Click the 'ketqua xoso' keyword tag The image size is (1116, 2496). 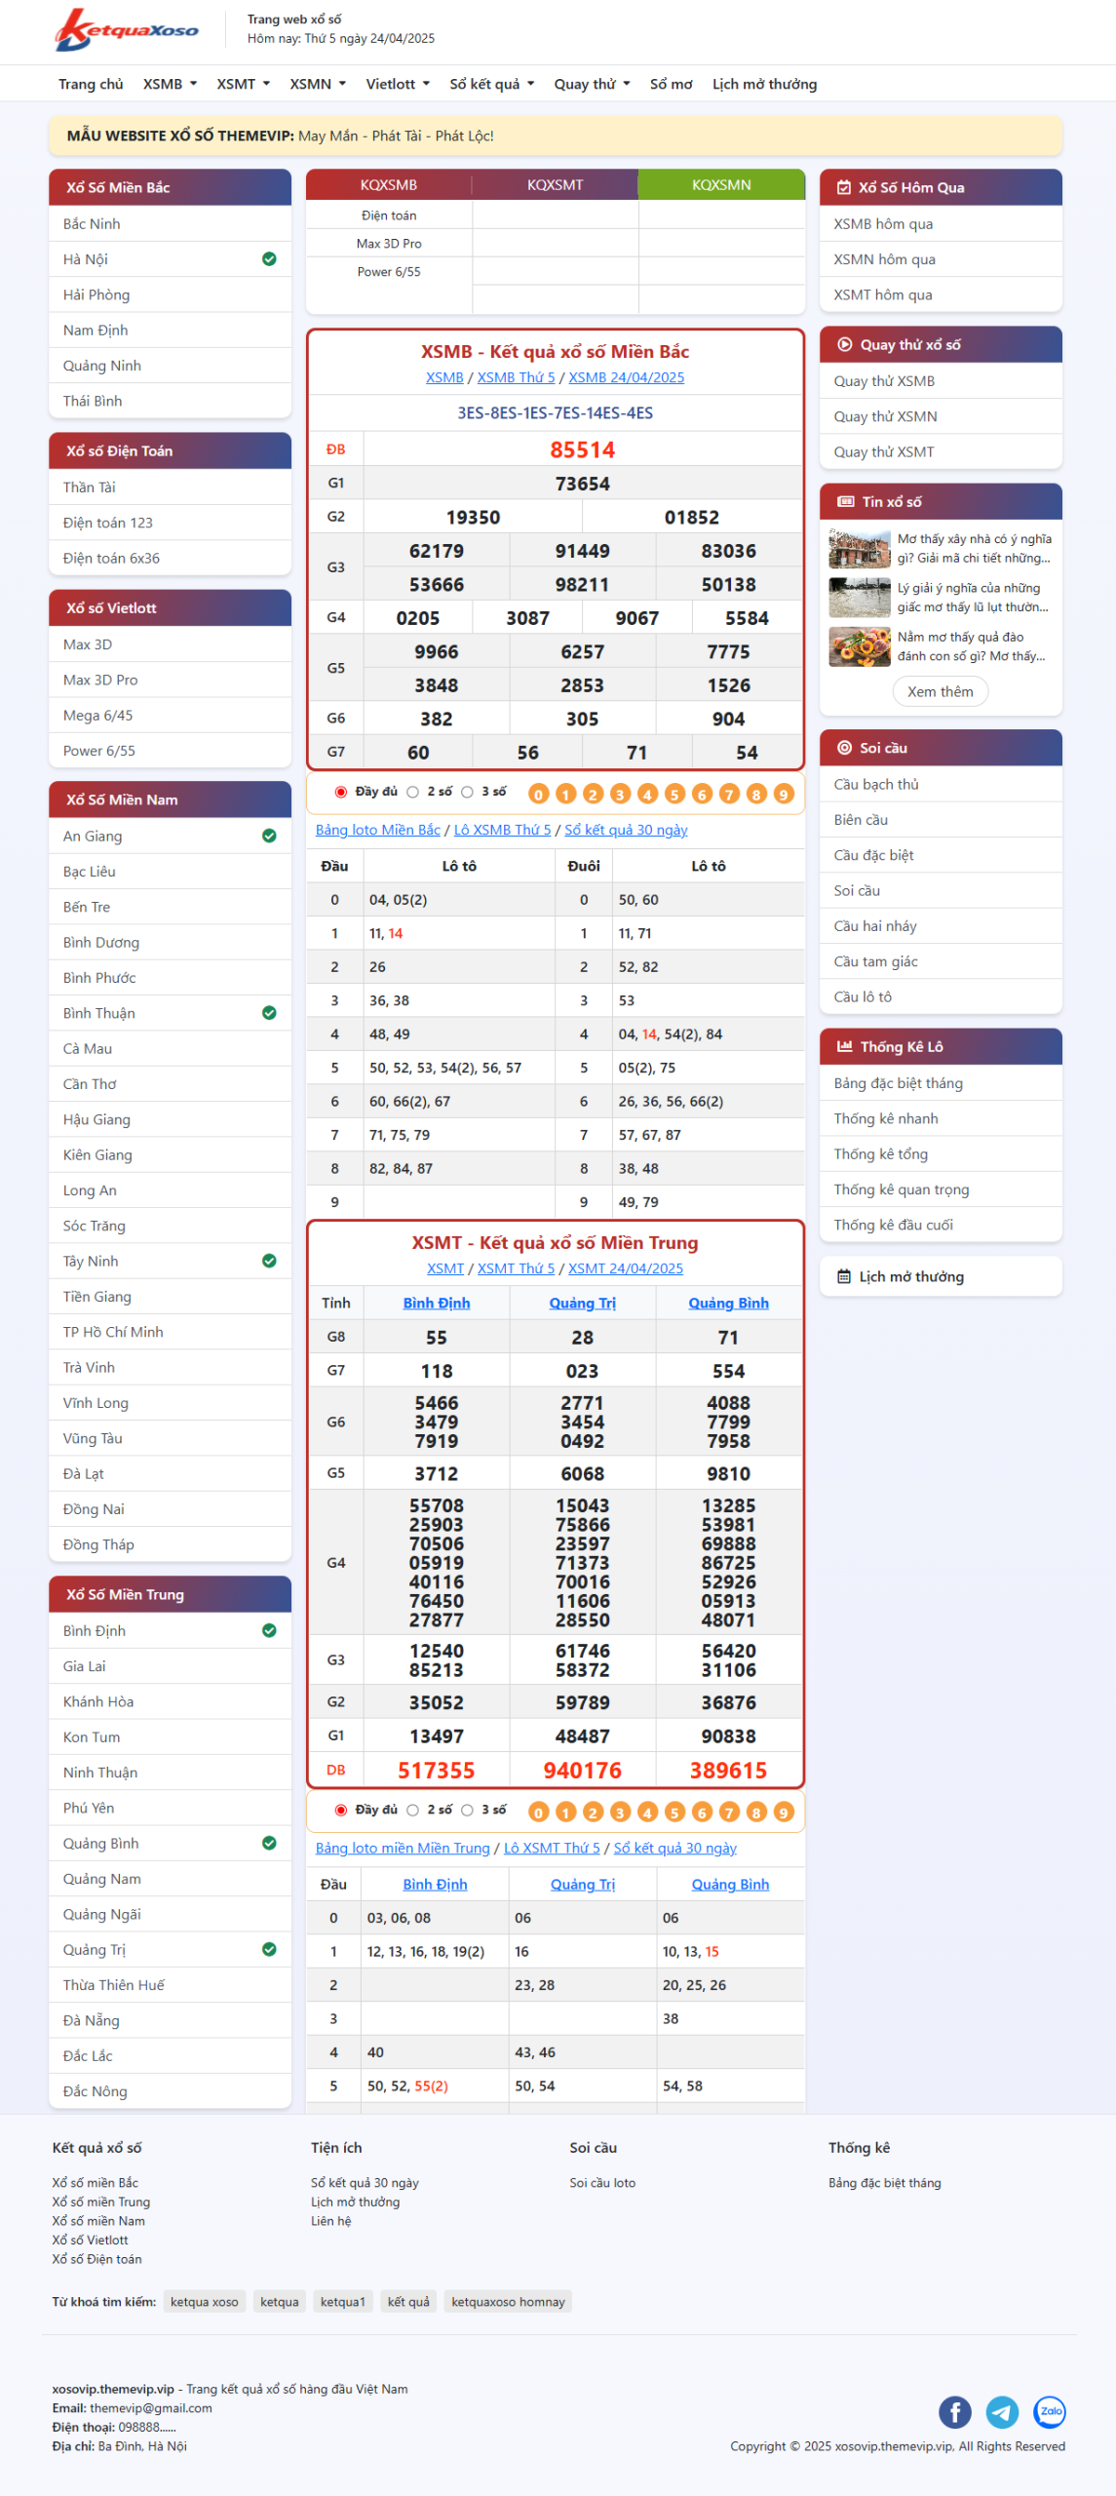(x=204, y=2302)
